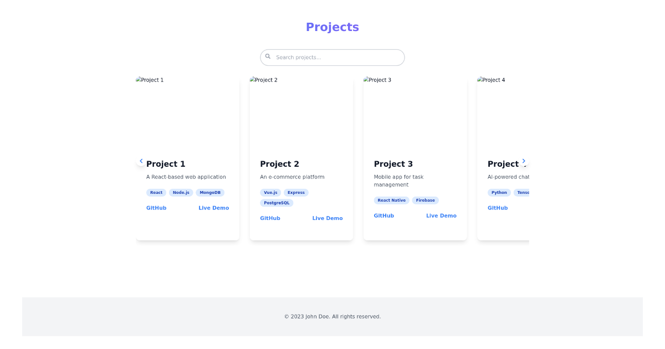
Task: Click the search projects input field
Action: [332, 57]
